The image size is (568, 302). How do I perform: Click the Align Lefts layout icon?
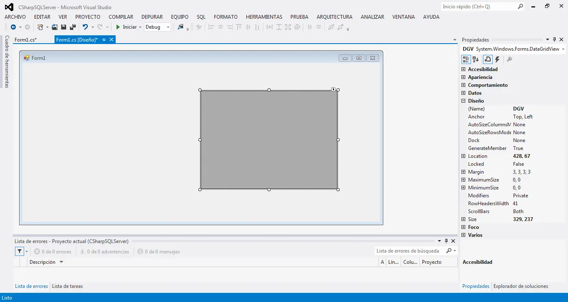click(x=211, y=27)
